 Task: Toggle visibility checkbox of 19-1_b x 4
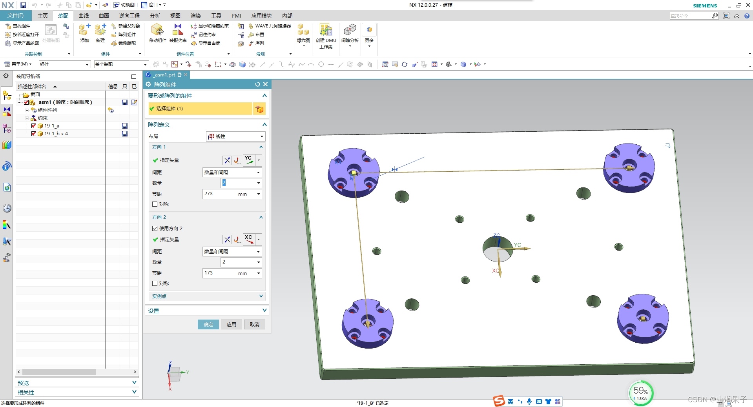click(x=34, y=134)
